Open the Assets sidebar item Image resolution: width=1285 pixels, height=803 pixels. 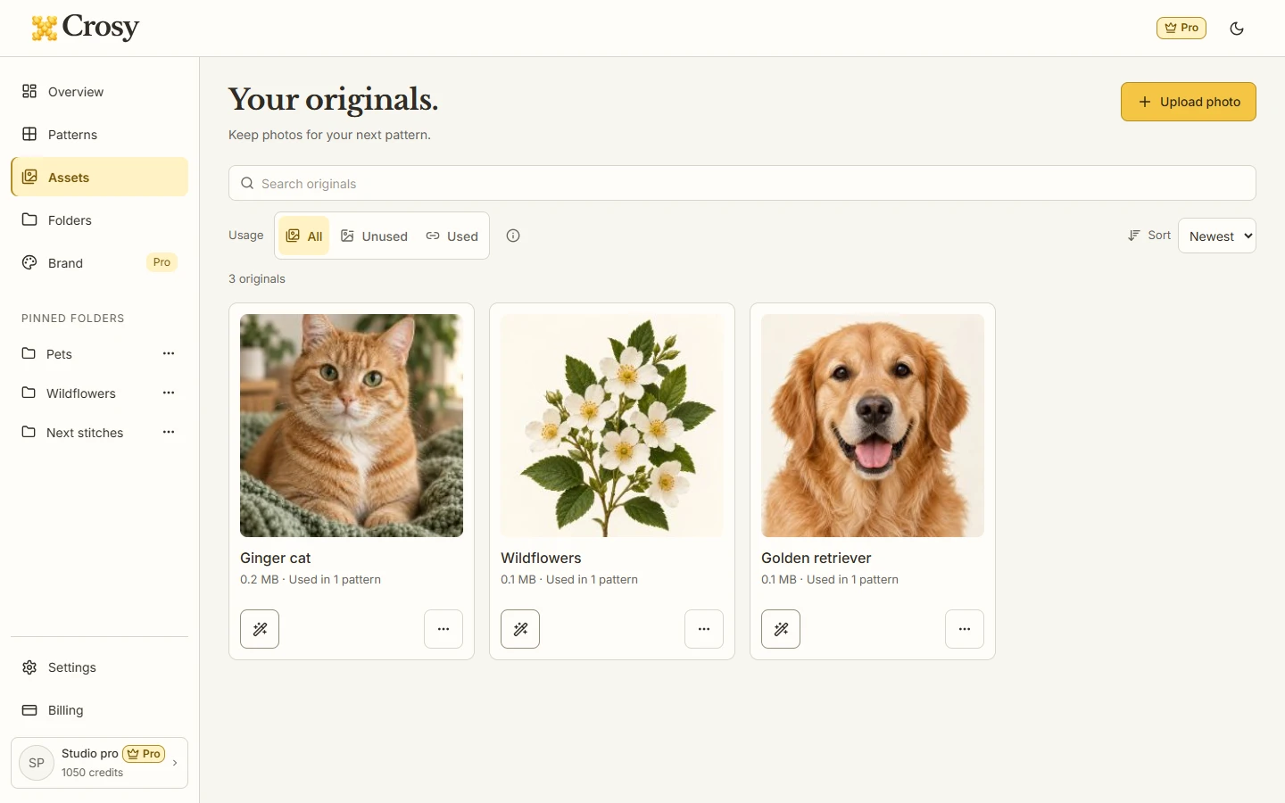pos(100,177)
